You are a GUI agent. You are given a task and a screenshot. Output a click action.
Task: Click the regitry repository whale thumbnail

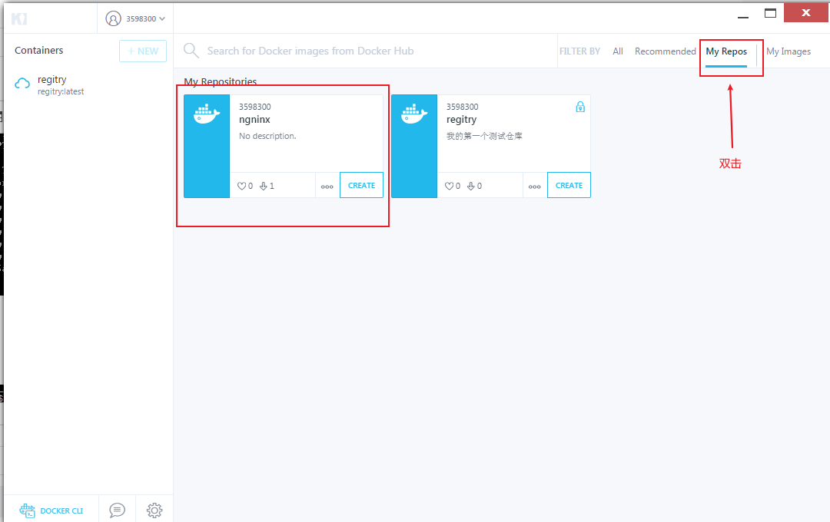tap(414, 146)
